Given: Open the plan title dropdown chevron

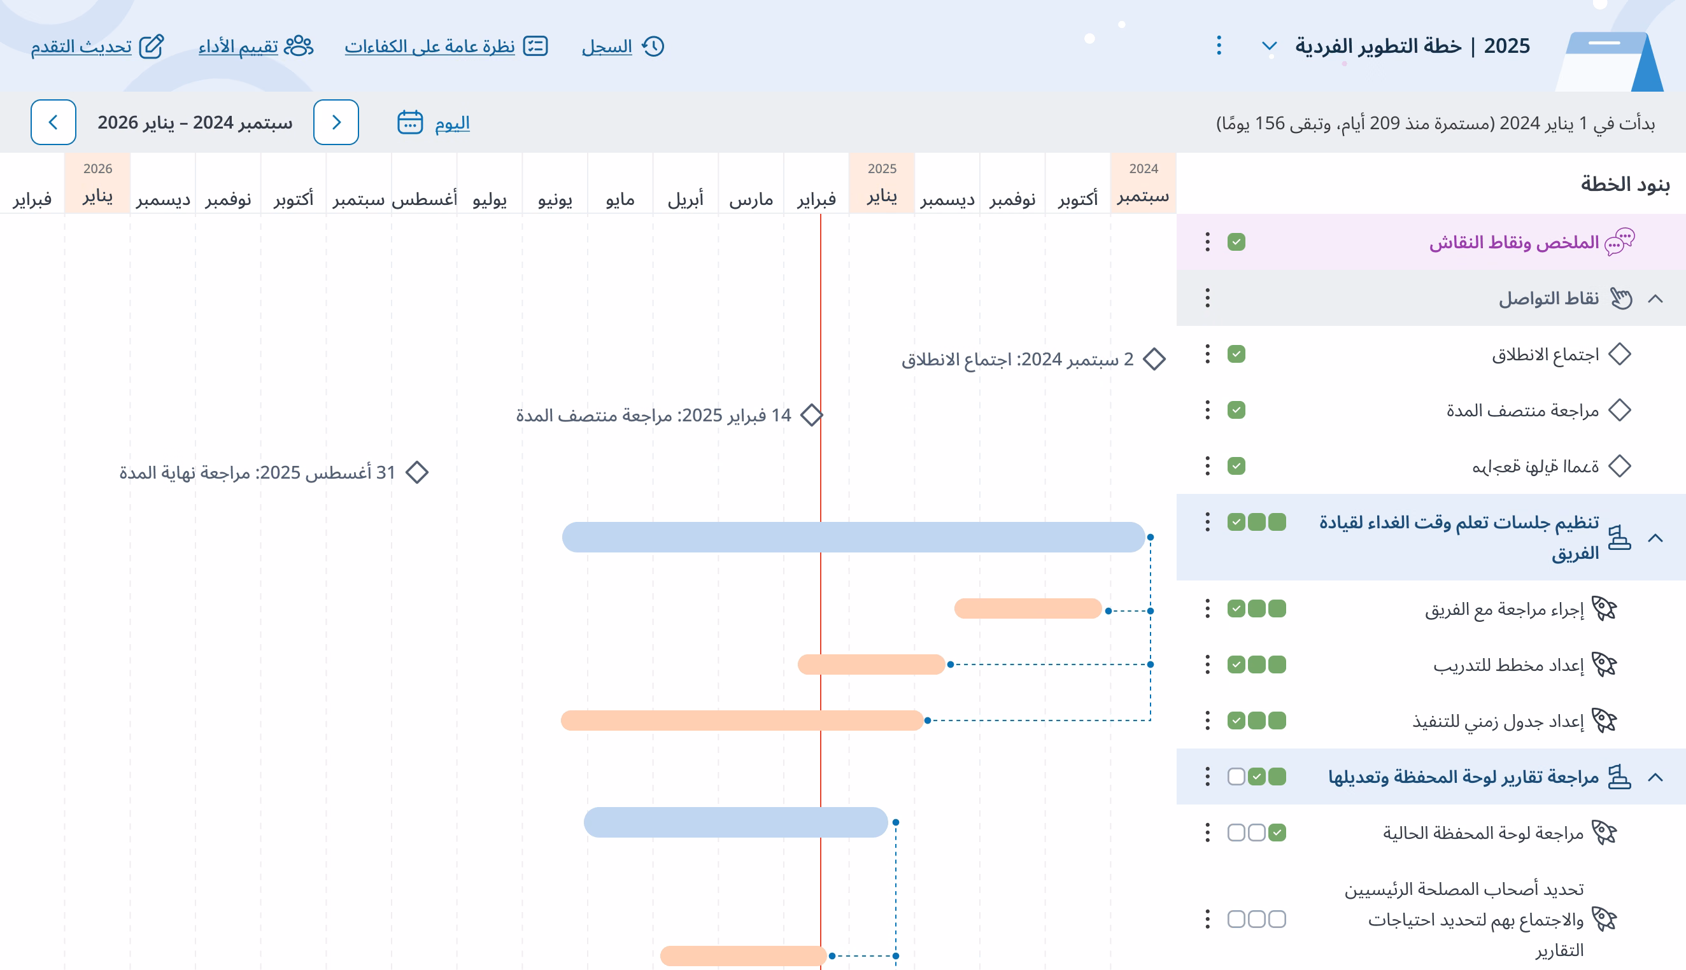Looking at the screenshot, I should click(x=1270, y=46).
